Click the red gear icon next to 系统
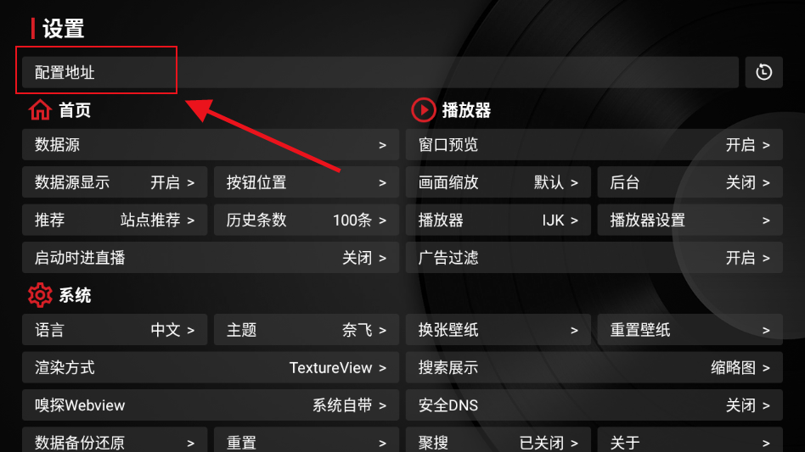The width and height of the screenshot is (805, 452). pos(40,295)
